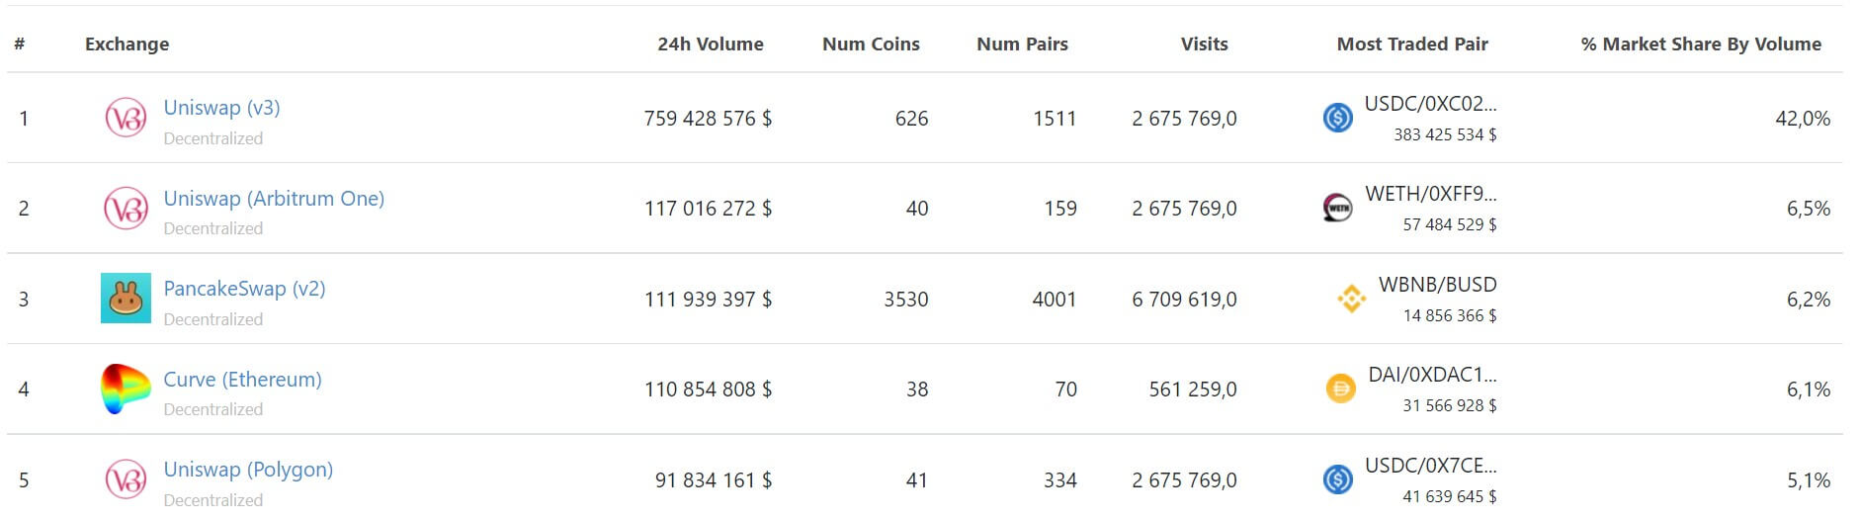Click the USDC icon in the Uniswap (Polygon) row
1859x521 pixels.
tap(1337, 479)
